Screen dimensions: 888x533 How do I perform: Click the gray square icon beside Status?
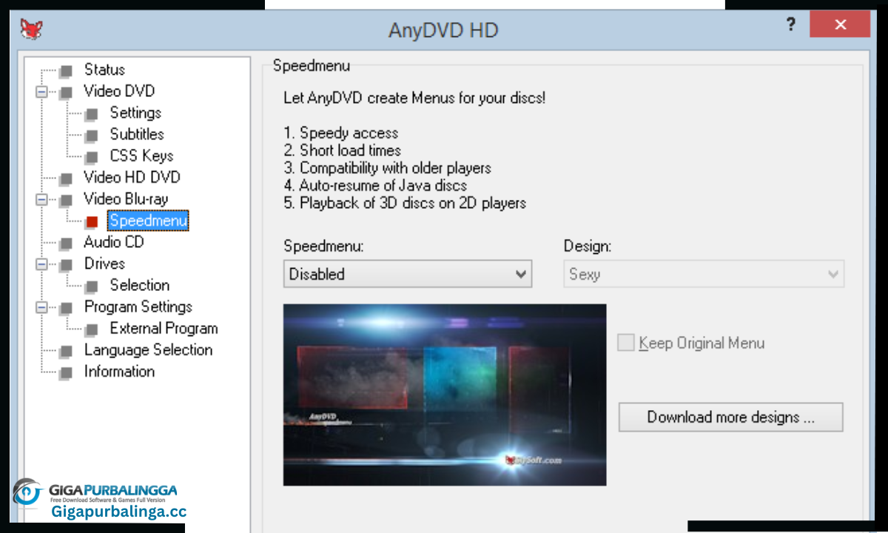coord(66,71)
